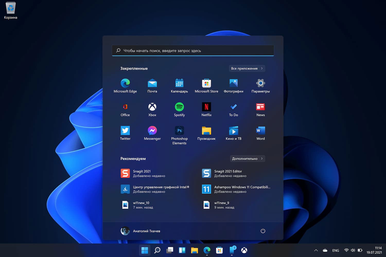This screenshot has width=386, height=257.
Task: Open the Анатолий Ткачев user account menu
Action: pyautogui.click(x=141, y=231)
